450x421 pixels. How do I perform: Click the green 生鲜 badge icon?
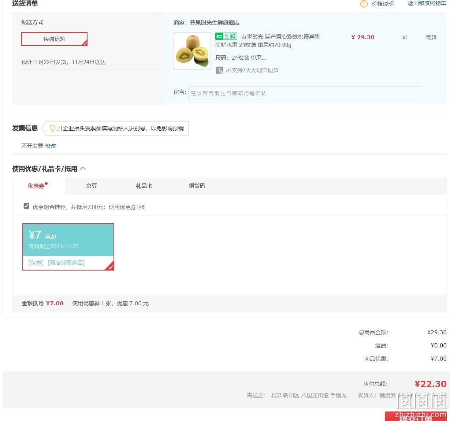[x=226, y=37]
